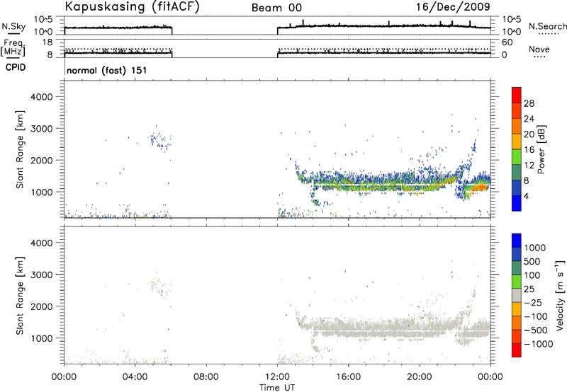Click the '04:00' time tick label
This screenshot has width=567, height=392.
pyautogui.click(x=135, y=377)
